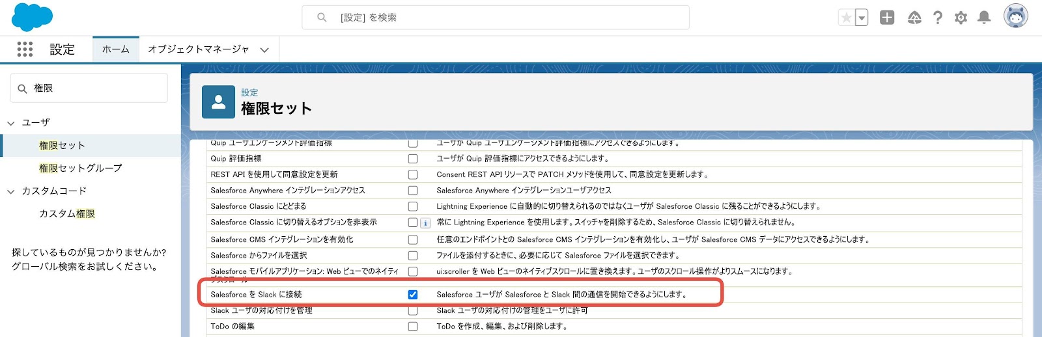Click the magnifier icon in Quick Find
This screenshot has height=337, width=1042.
22,88
